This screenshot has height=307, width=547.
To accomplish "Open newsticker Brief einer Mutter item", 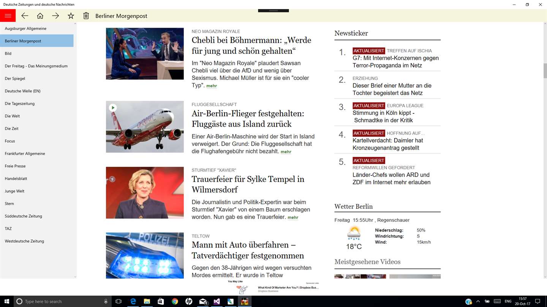I will tap(392, 89).
